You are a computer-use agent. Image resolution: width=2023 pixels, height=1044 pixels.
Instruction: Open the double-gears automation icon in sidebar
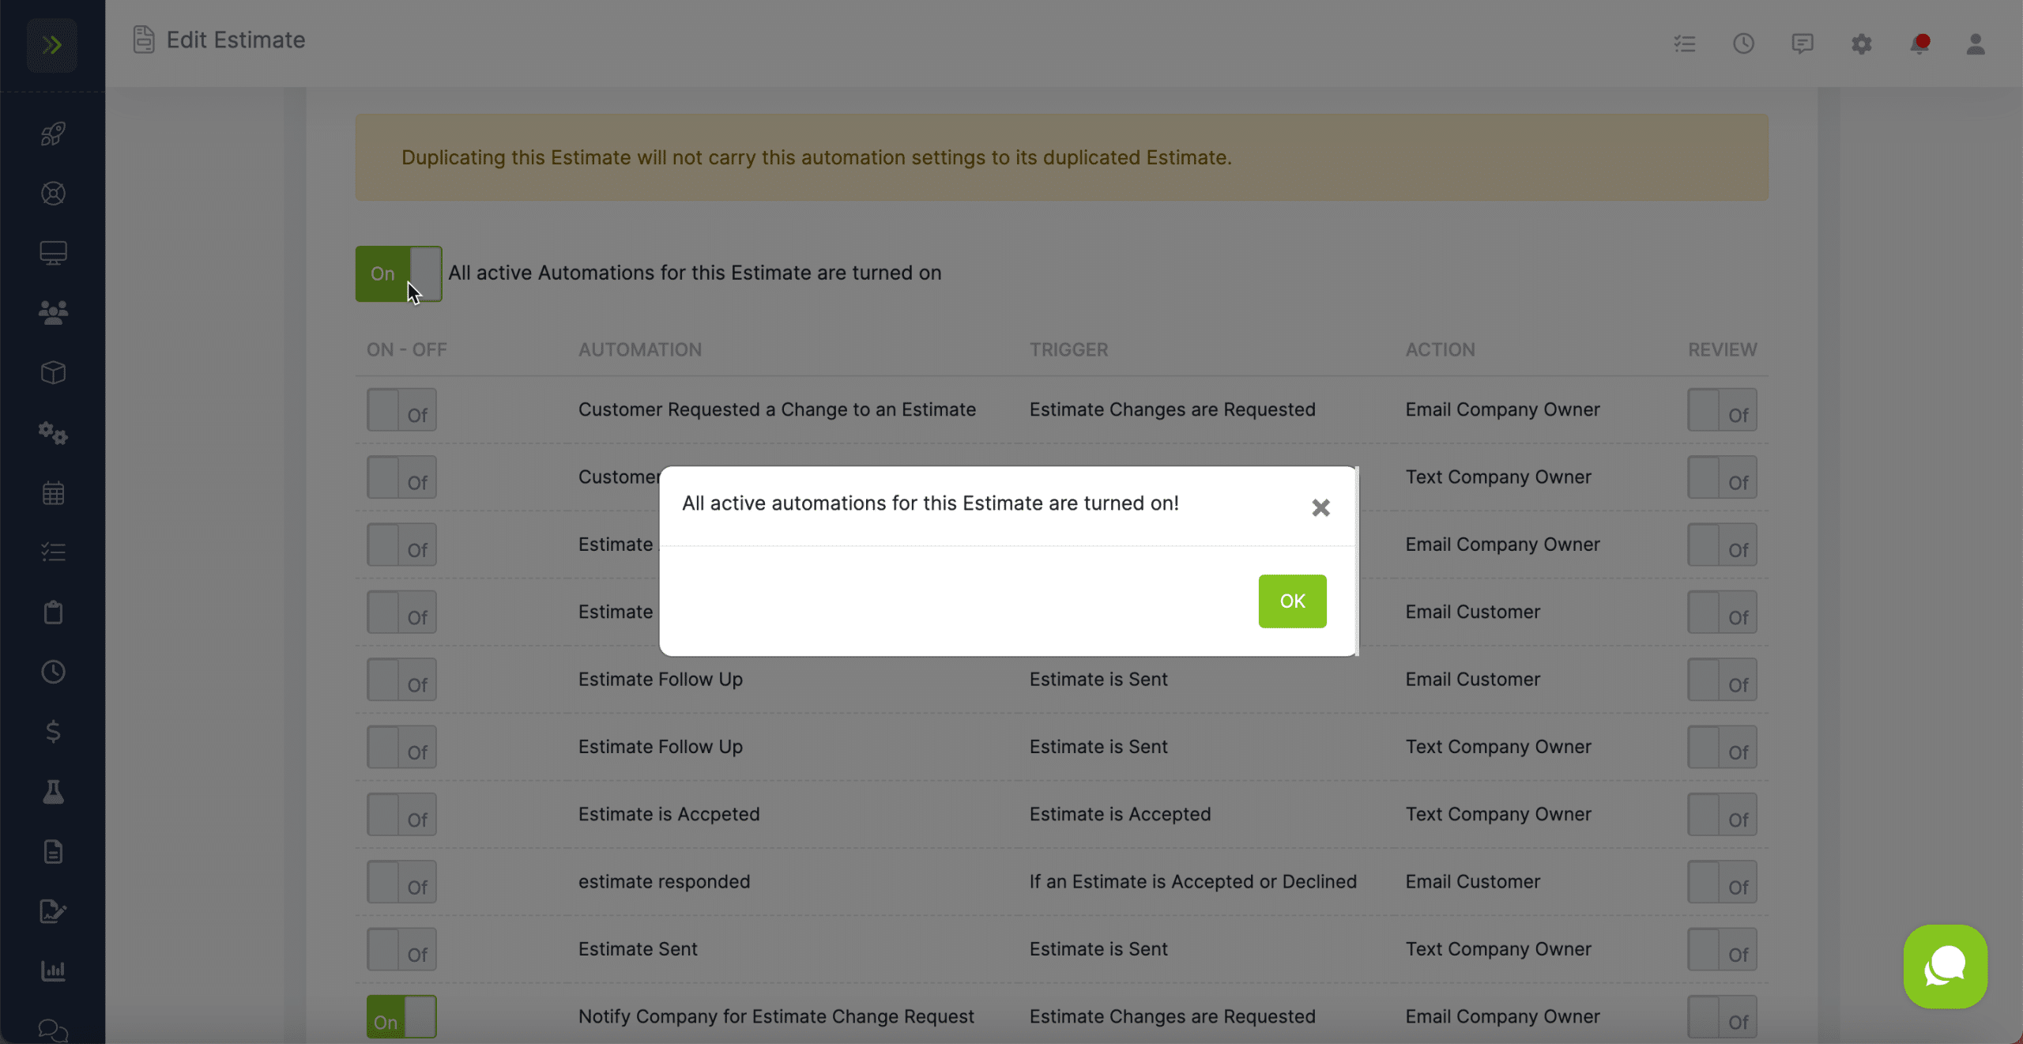(x=53, y=433)
